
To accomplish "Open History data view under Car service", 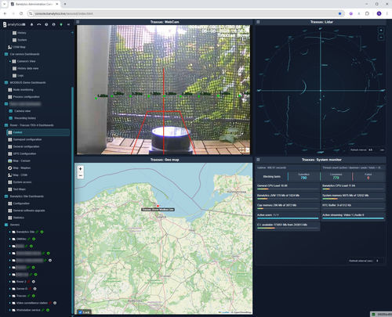I will coord(28,68).
